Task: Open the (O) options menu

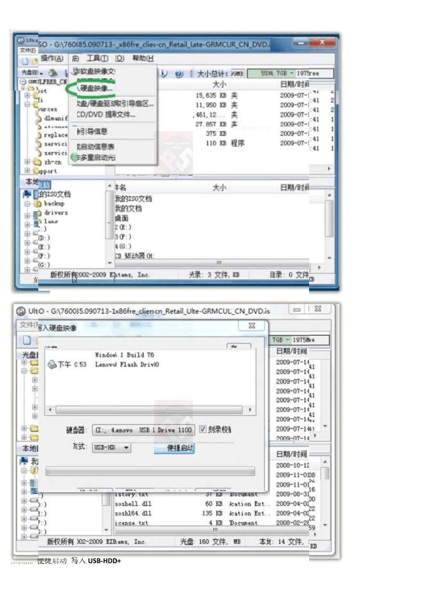Action: click(x=119, y=58)
